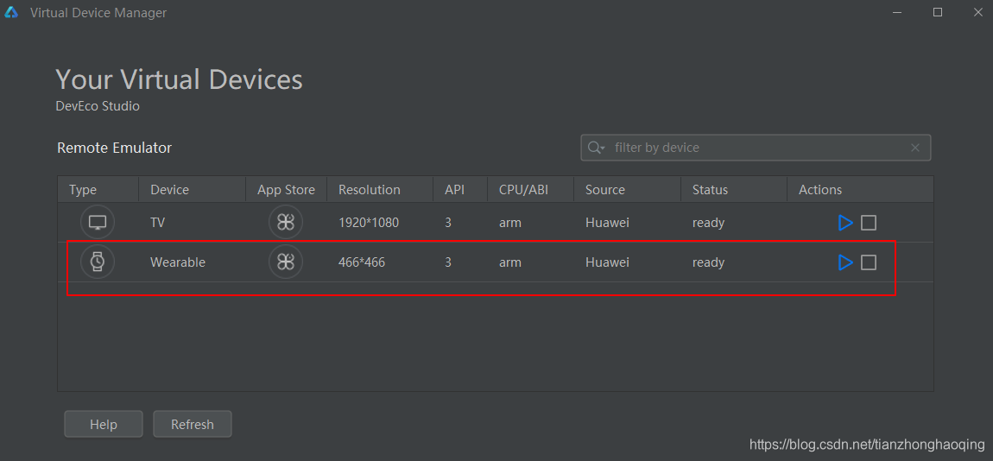Click arm value in TV row
This screenshot has height=461, width=993.
[x=509, y=223]
